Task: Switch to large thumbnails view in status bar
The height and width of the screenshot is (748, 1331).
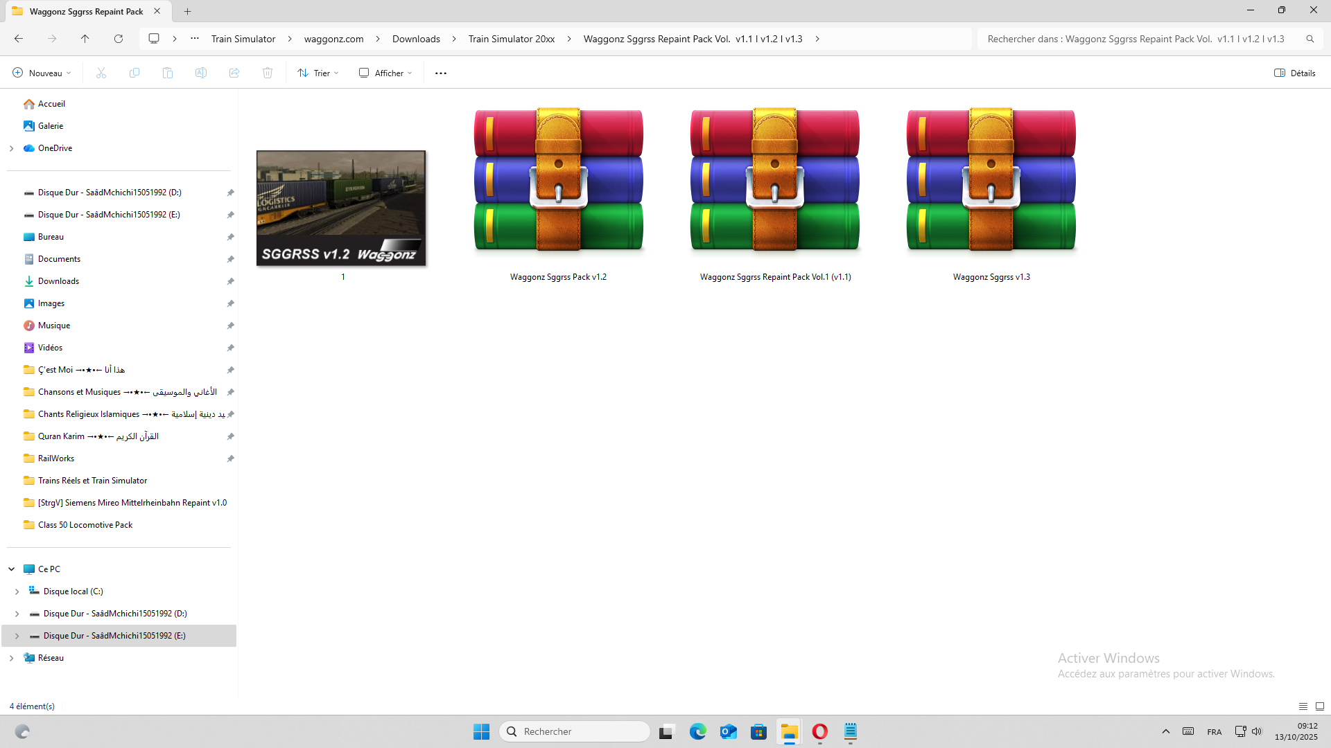Action: [1320, 706]
